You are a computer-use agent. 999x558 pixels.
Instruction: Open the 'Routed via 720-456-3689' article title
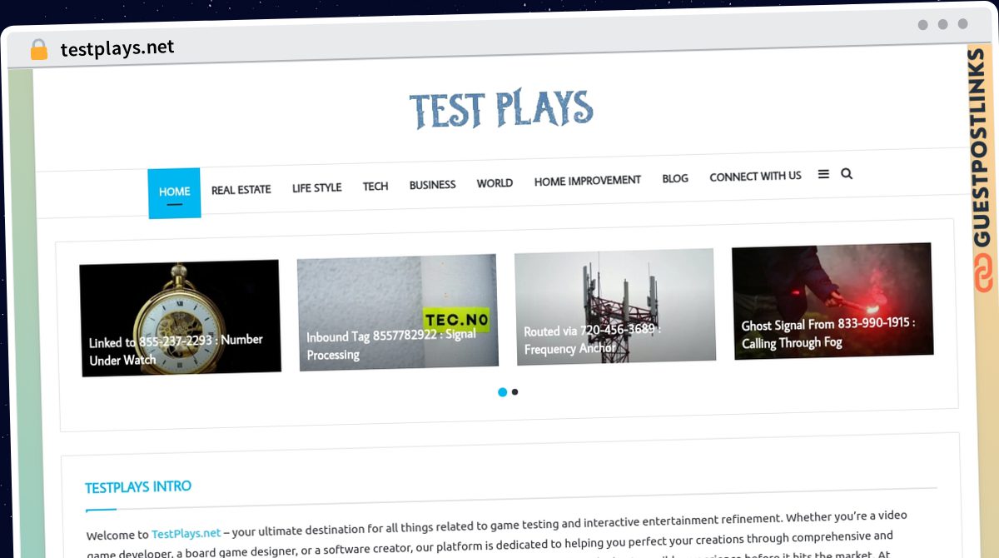coord(593,340)
